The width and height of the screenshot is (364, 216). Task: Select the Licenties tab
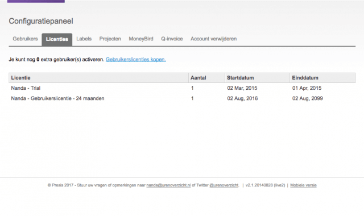point(57,39)
